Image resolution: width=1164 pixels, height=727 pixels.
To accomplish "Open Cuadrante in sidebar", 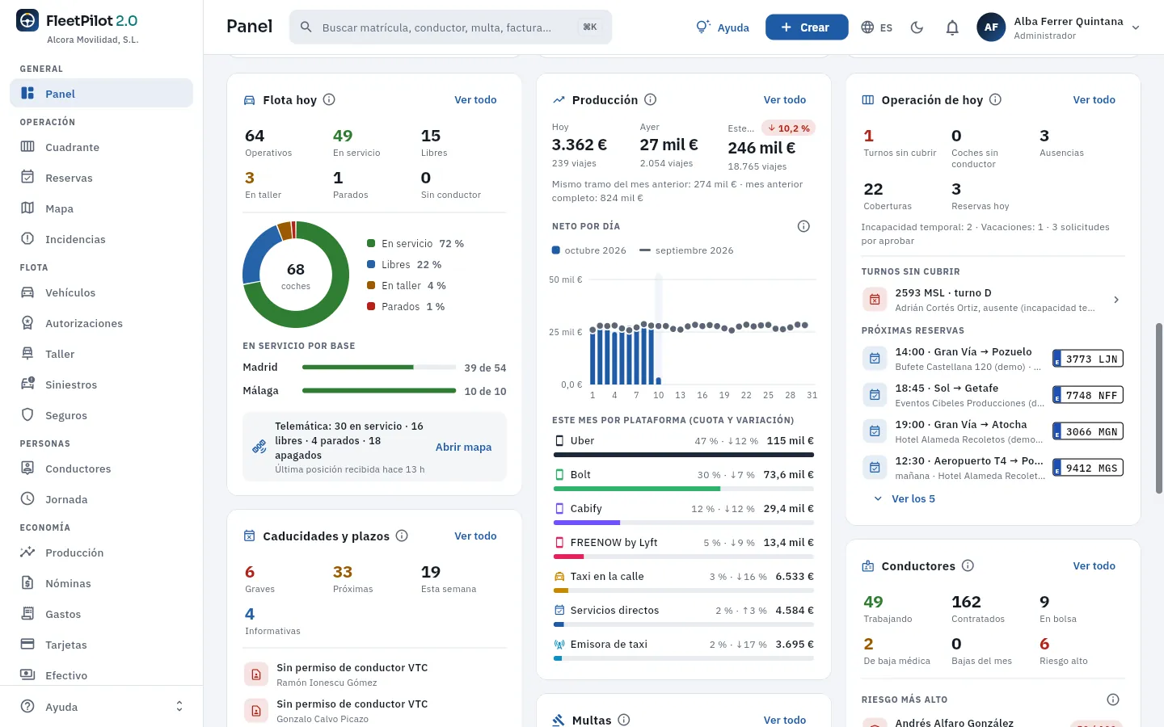I will coord(101,147).
